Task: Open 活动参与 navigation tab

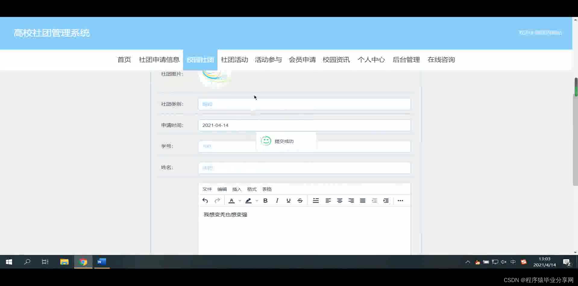Action: pos(268,60)
